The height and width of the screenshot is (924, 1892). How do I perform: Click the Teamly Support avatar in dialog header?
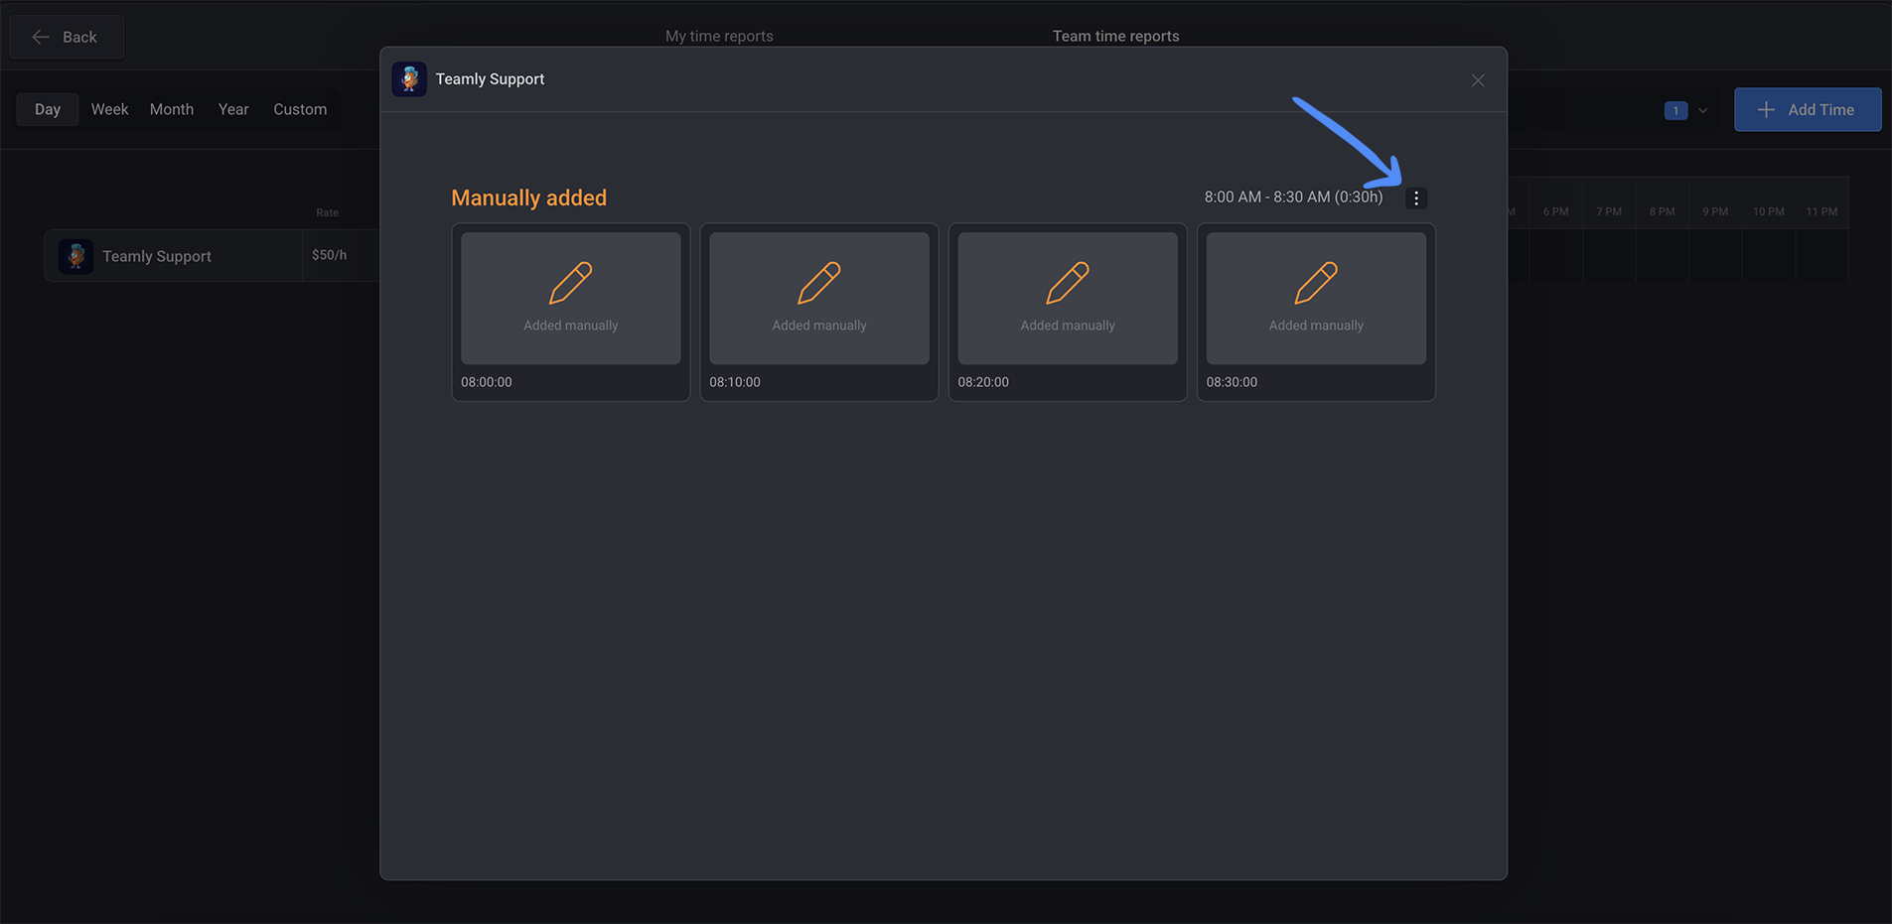coord(409,79)
